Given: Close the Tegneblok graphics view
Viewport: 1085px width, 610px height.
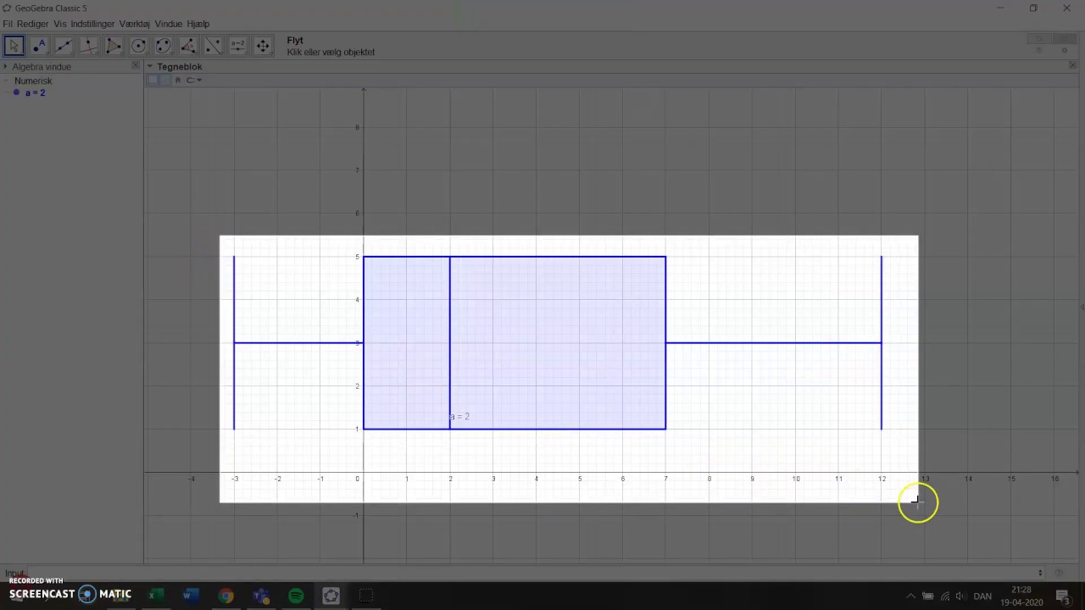Looking at the screenshot, I should tap(1072, 65).
